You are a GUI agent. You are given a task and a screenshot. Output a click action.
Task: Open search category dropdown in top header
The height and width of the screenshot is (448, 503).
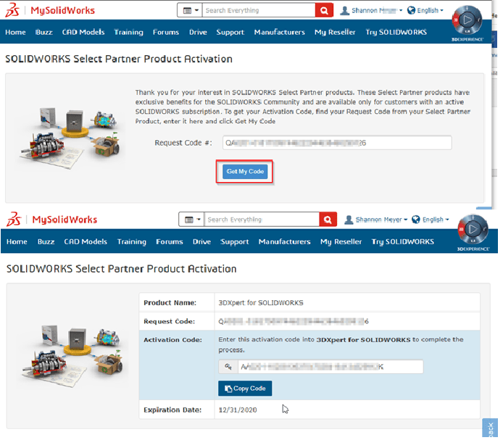point(191,11)
